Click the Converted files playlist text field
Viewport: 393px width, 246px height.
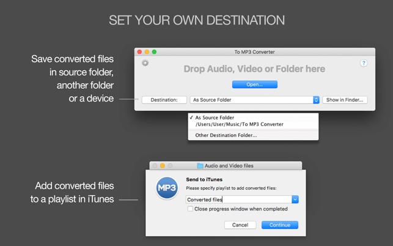(x=239, y=199)
